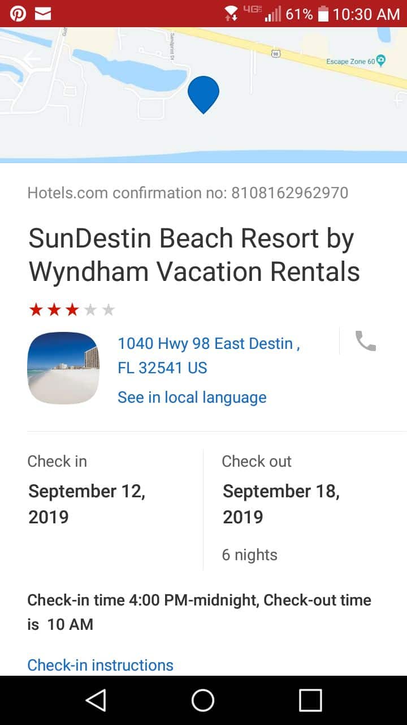Open Pinterest notification in status bar
407x725 pixels.
[18, 14]
